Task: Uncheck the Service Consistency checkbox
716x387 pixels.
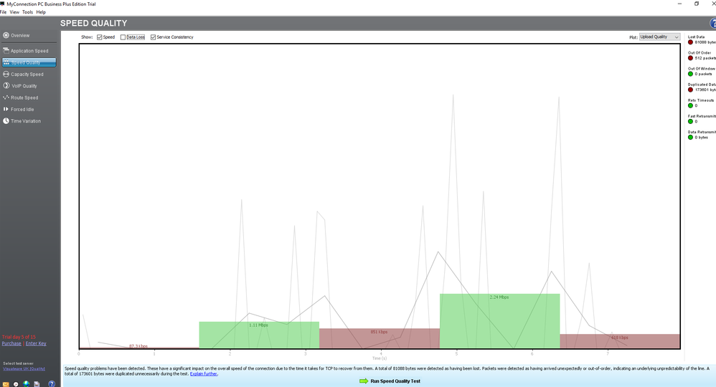Action: pos(153,37)
